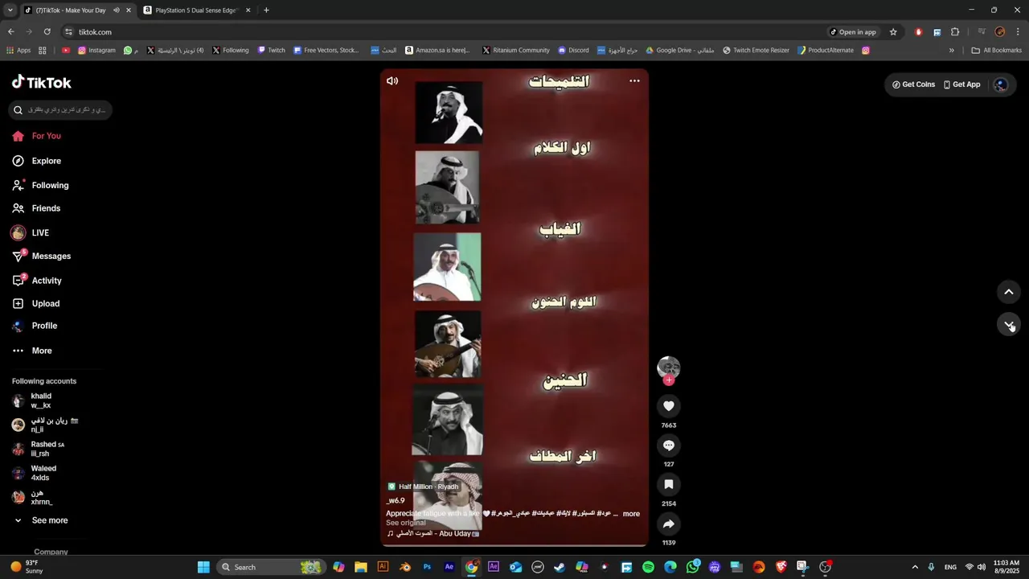This screenshot has height=579, width=1029.
Task: Bookmark the video to favorites
Action: click(669, 484)
